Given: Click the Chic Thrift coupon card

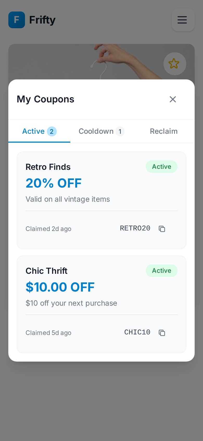Looking at the screenshot, I should point(102,304).
